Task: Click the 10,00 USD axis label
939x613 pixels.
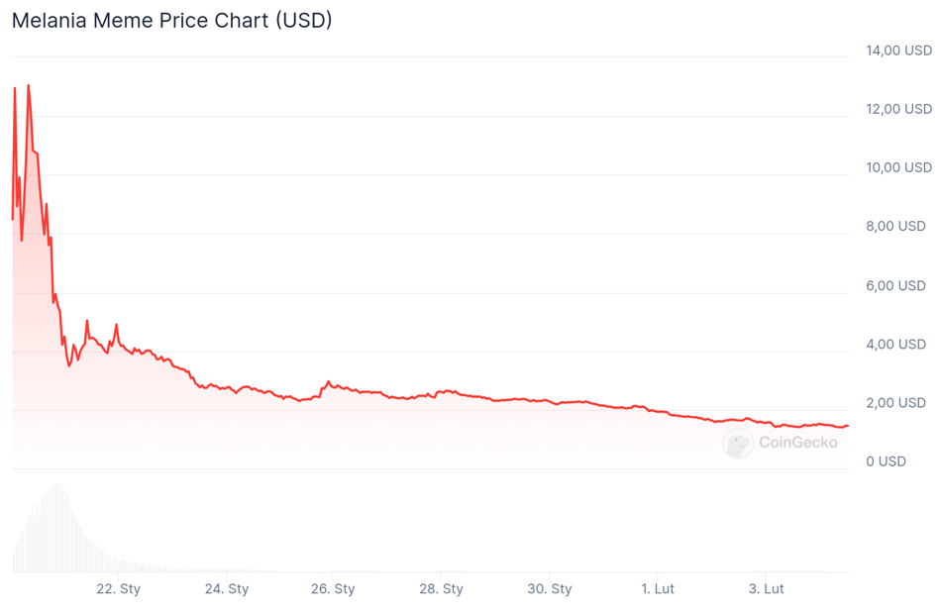Action: tap(898, 167)
